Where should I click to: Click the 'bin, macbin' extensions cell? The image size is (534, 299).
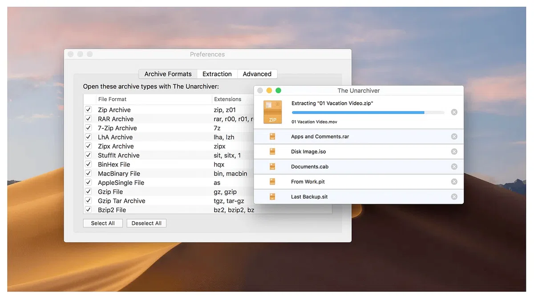pos(231,174)
